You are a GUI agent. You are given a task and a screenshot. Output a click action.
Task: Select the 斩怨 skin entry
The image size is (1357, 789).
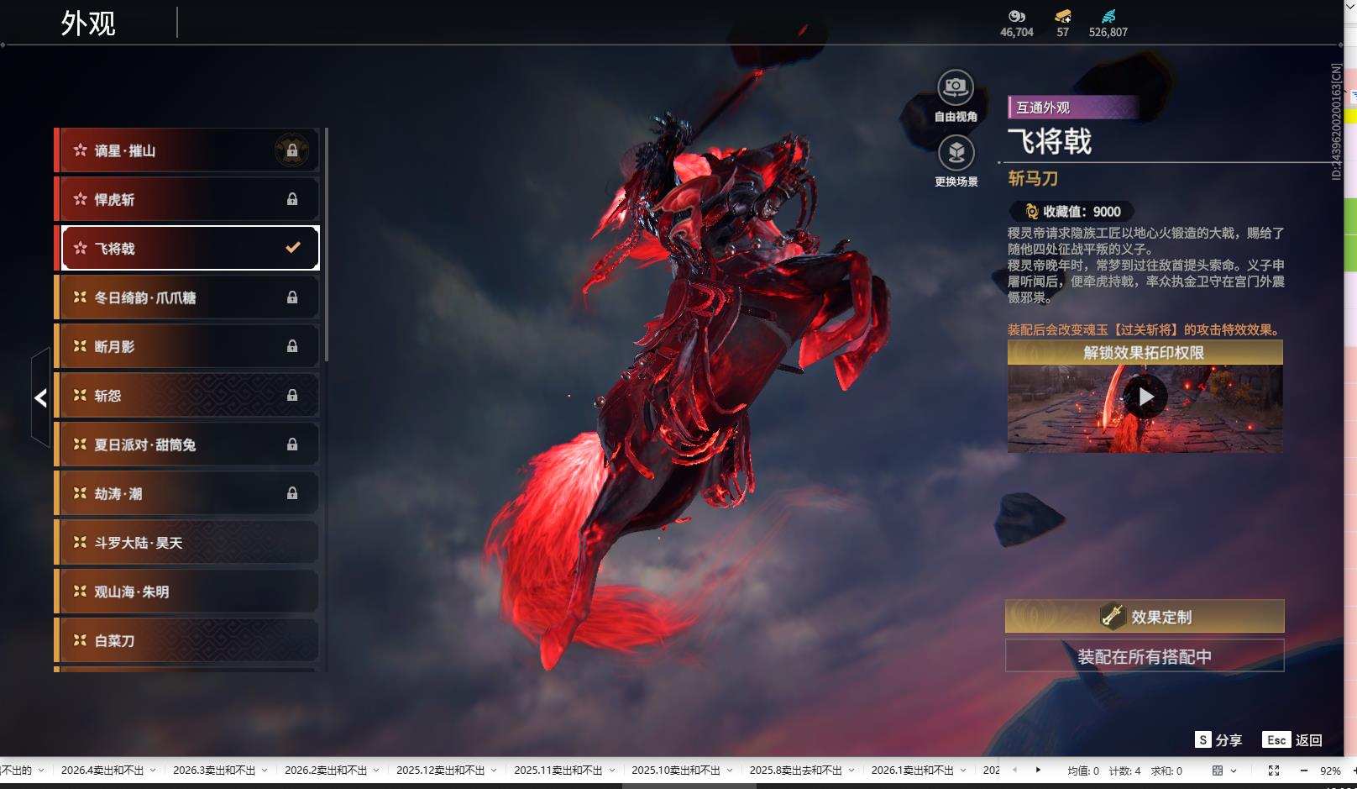point(186,395)
